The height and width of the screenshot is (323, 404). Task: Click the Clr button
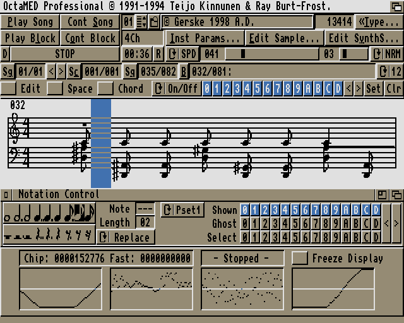(x=393, y=88)
